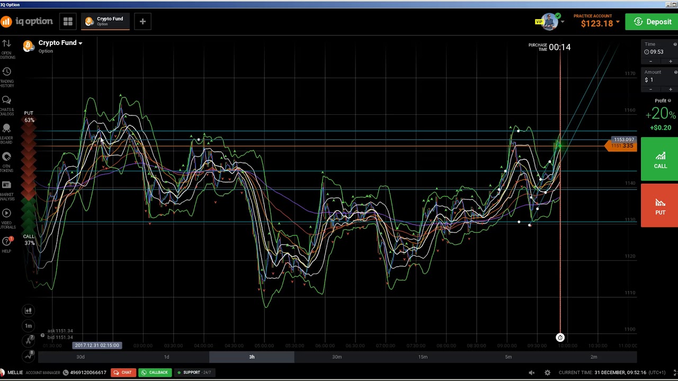678x381 pixels.
Task: Open the 1m candle interval selector
Action: (x=28, y=326)
